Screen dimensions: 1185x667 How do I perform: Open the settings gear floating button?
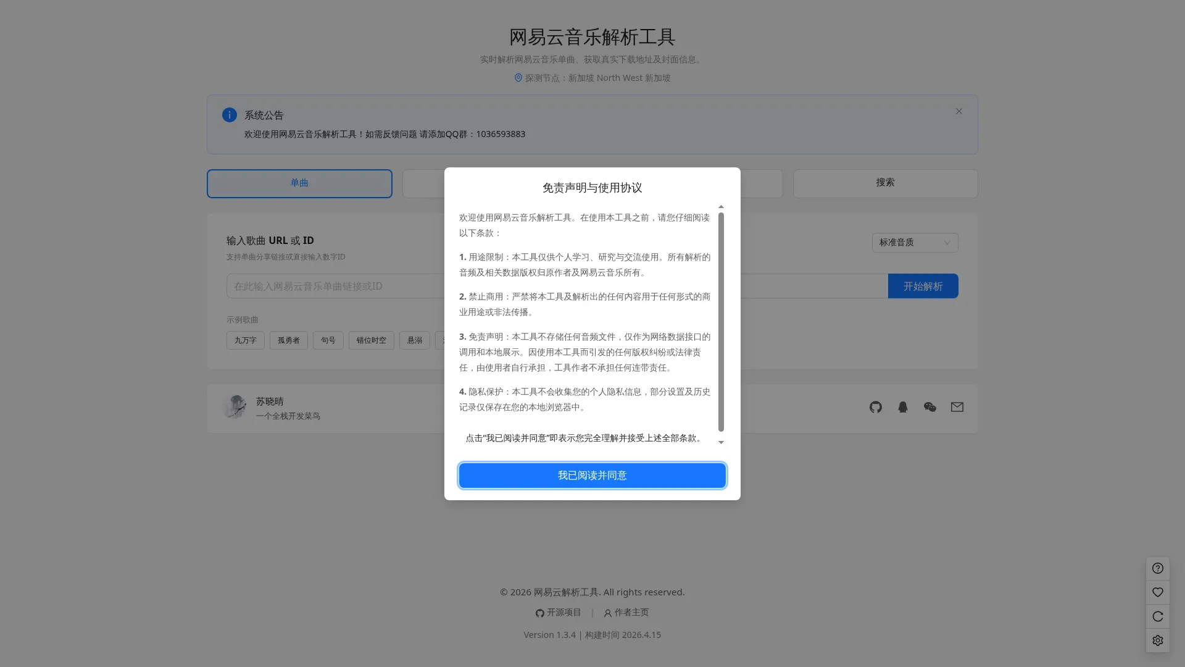tap(1157, 640)
